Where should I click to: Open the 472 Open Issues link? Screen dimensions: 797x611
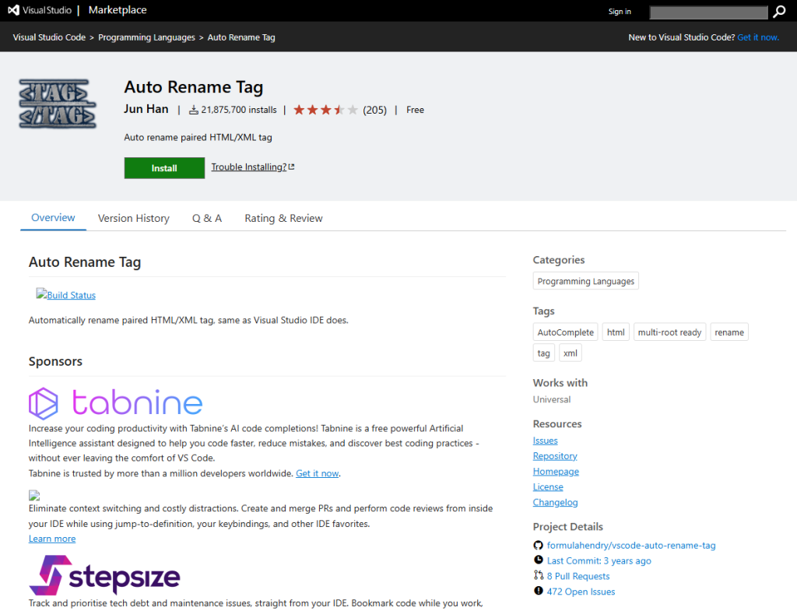pos(581,592)
